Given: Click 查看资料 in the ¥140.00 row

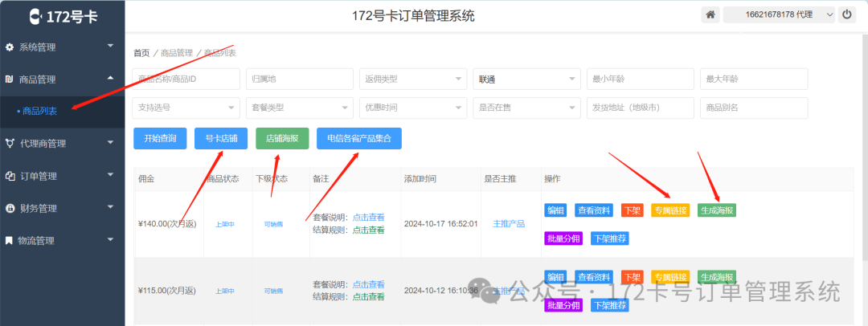Looking at the screenshot, I should (x=593, y=210).
